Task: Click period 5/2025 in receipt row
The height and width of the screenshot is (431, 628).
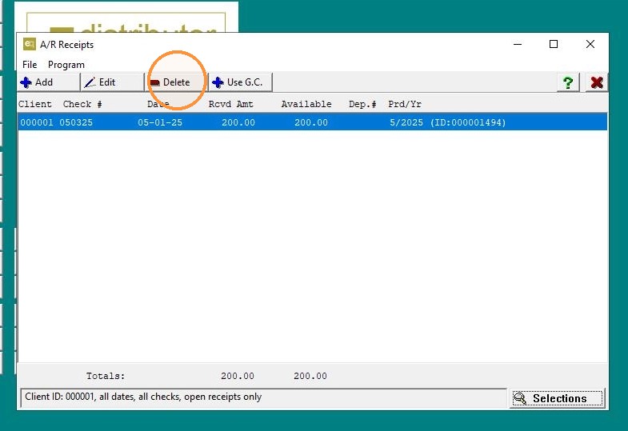Action: 406,122
